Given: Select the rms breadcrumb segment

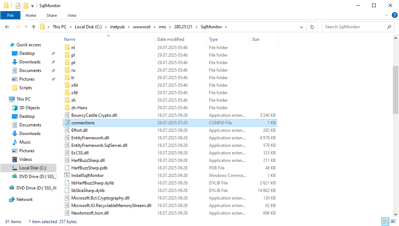Looking at the screenshot, I should point(162,27).
